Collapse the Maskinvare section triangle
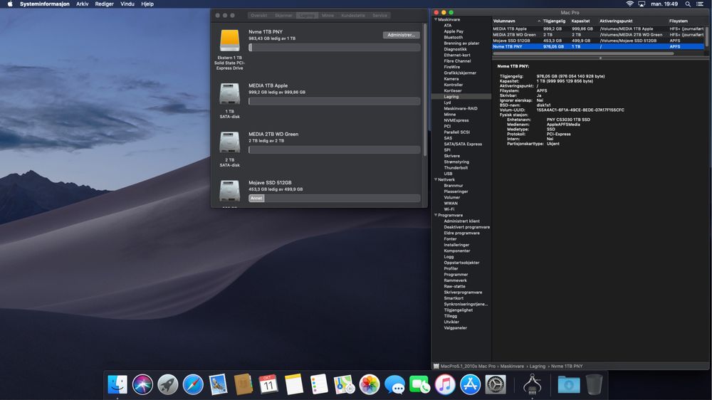 [x=436, y=19]
